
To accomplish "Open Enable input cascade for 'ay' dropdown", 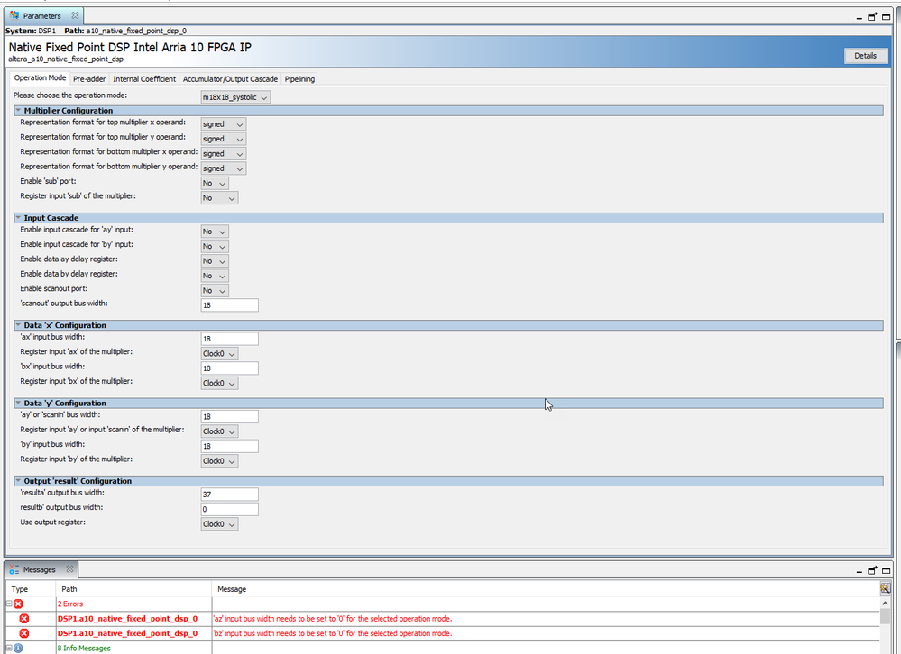I will click(x=215, y=232).
